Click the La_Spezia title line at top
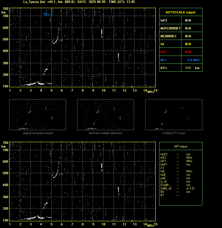The height and width of the screenshot is (228, 222). pyautogui.click(x=79, y=2)
